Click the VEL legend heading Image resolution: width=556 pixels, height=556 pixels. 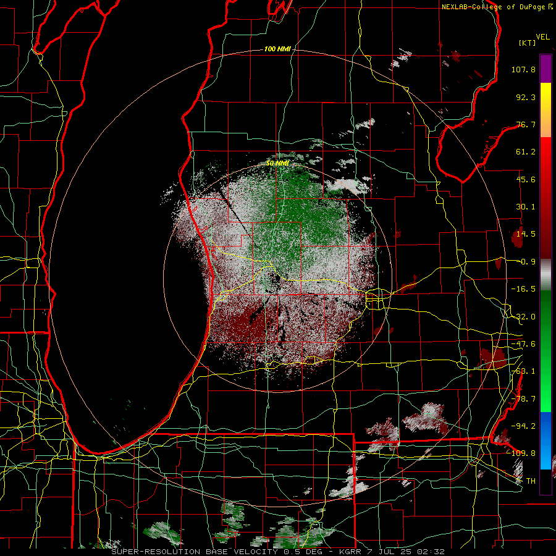click(542, 36)
